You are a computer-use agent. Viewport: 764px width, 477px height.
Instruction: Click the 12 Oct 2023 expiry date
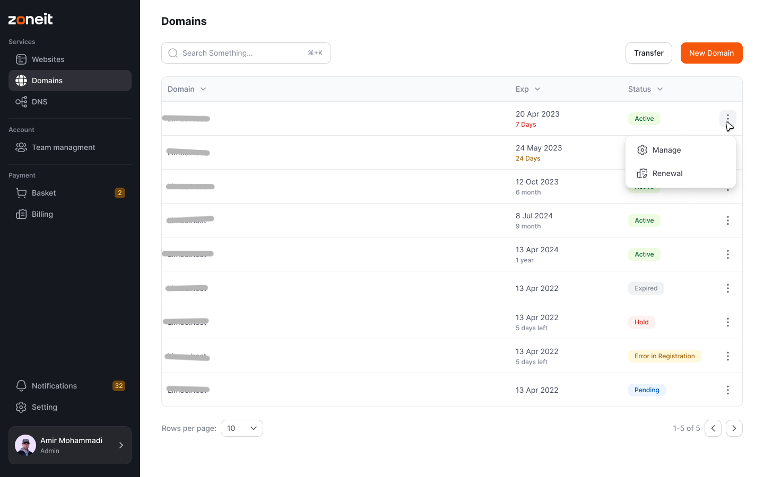click(537, 182)
